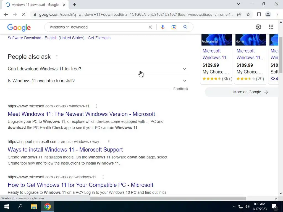Screen dimensions: 283x212
Task: Open People also ask options menu
Action: tap(57, 57)
